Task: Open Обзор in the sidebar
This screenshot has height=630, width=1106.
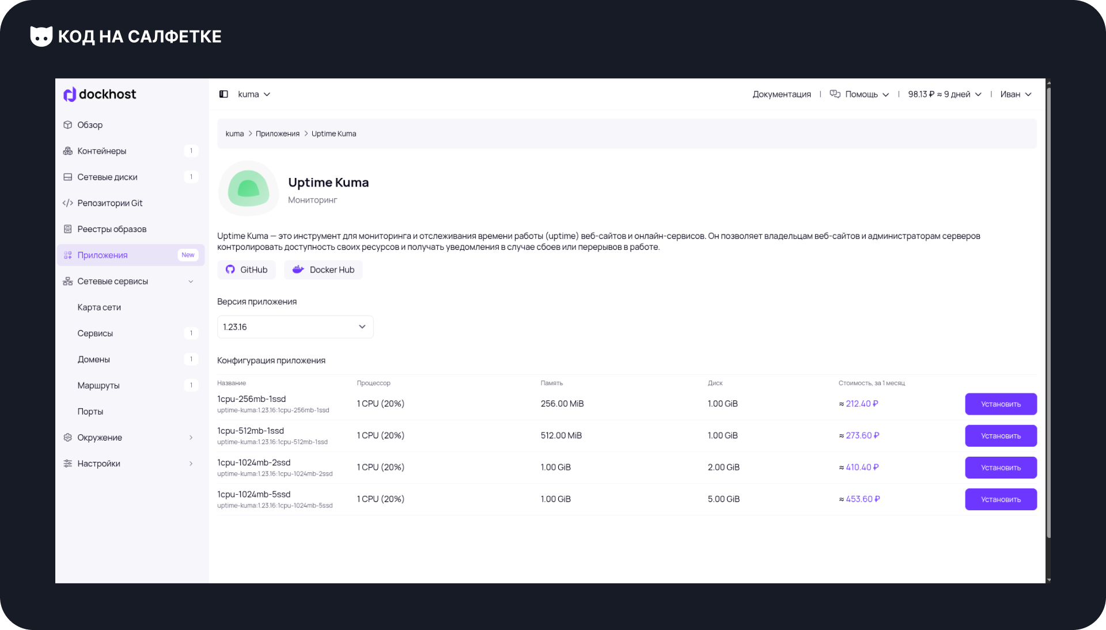Action: (131, 125)
